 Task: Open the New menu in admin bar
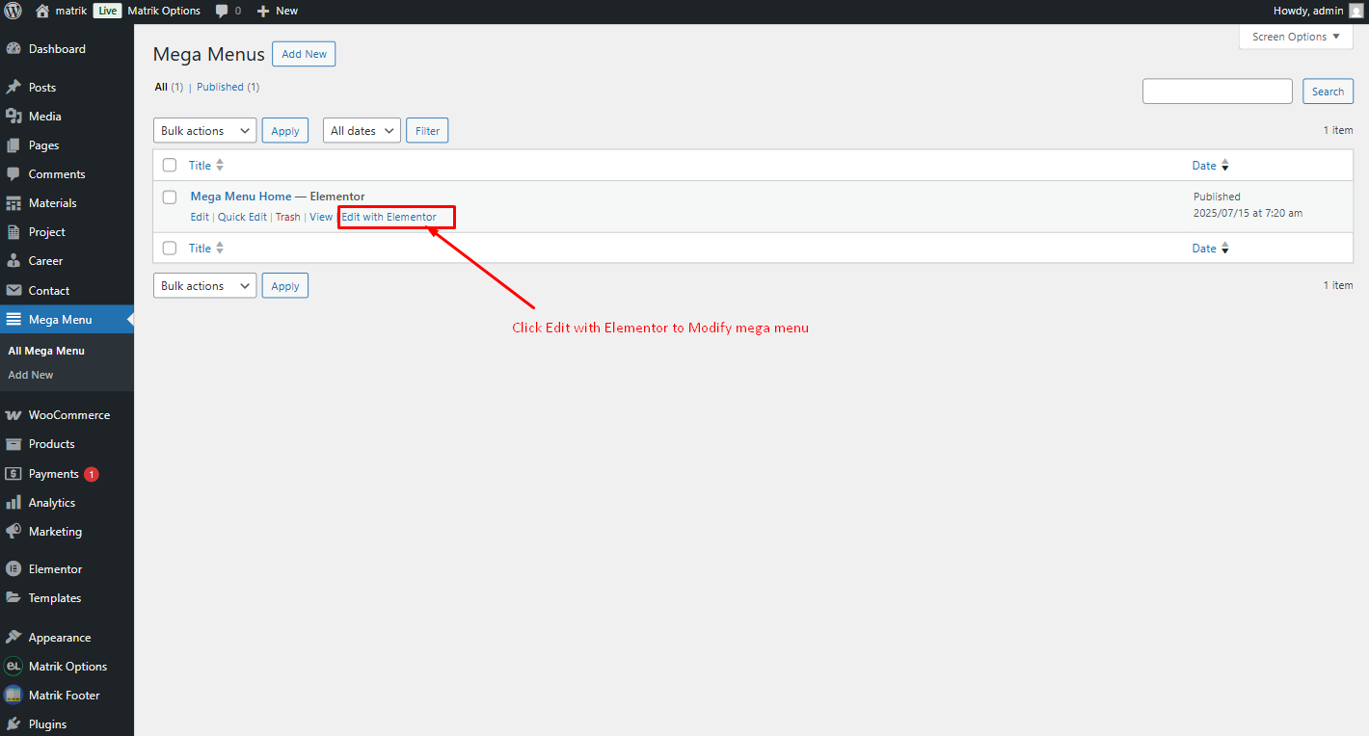pyautogui.click(x=277, y=12)
